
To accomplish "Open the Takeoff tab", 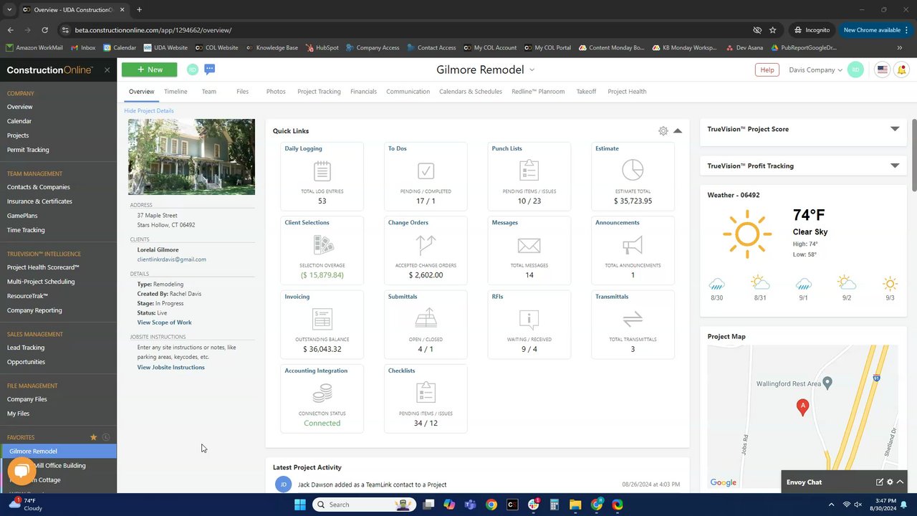I will (586, 92).
